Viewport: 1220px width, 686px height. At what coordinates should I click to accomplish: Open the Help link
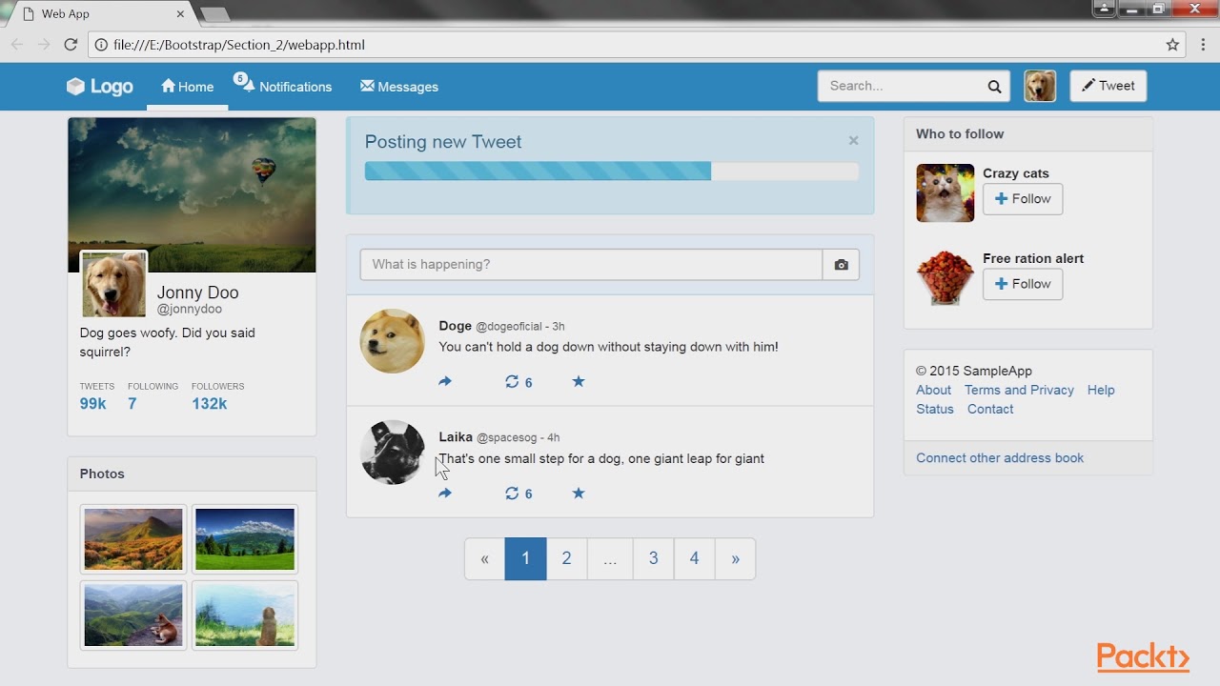[1101, 390]
